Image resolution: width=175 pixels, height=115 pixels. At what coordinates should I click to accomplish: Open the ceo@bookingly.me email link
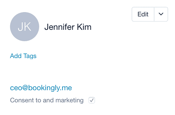point(41,88)
